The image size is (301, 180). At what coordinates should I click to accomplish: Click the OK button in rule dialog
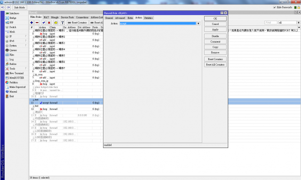(x=215, y=19)
